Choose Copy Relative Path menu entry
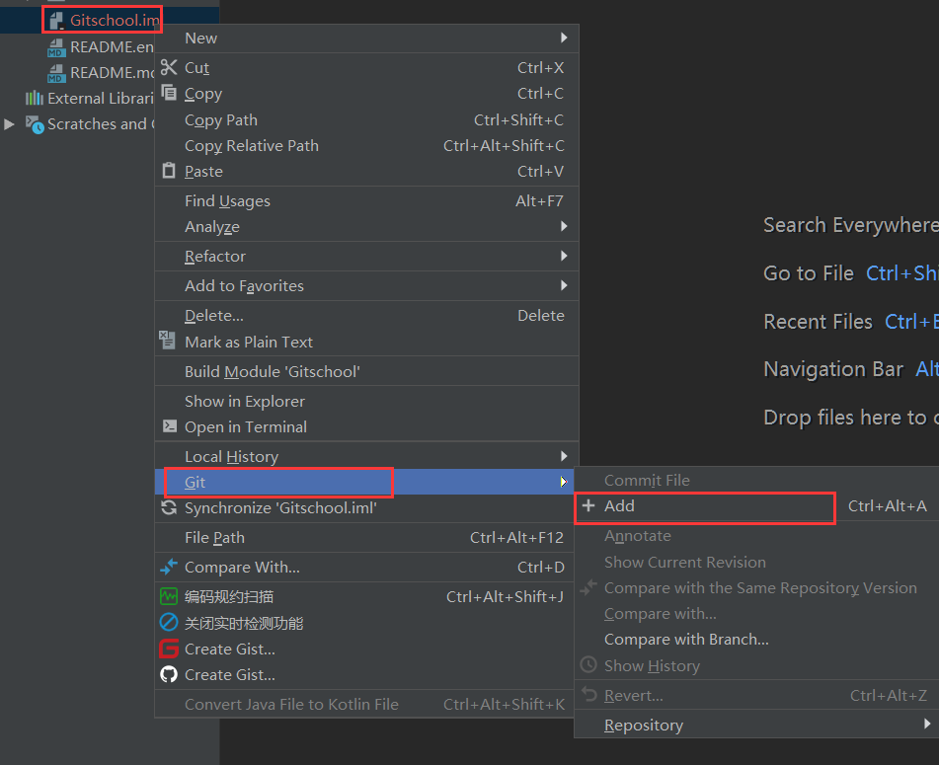 366,145
